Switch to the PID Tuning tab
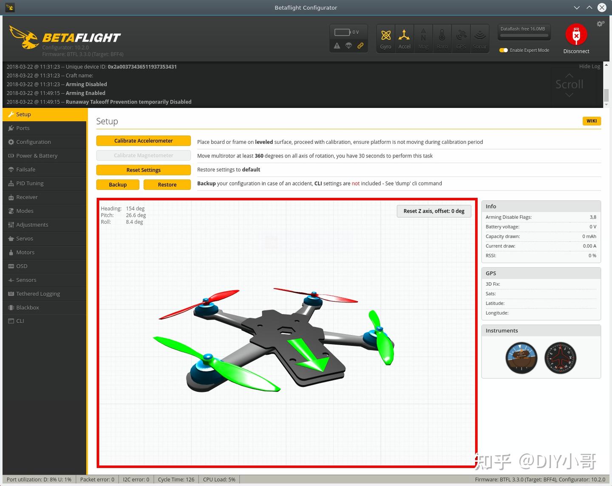Viewport: 612px width, 486px height. point(30,183)
